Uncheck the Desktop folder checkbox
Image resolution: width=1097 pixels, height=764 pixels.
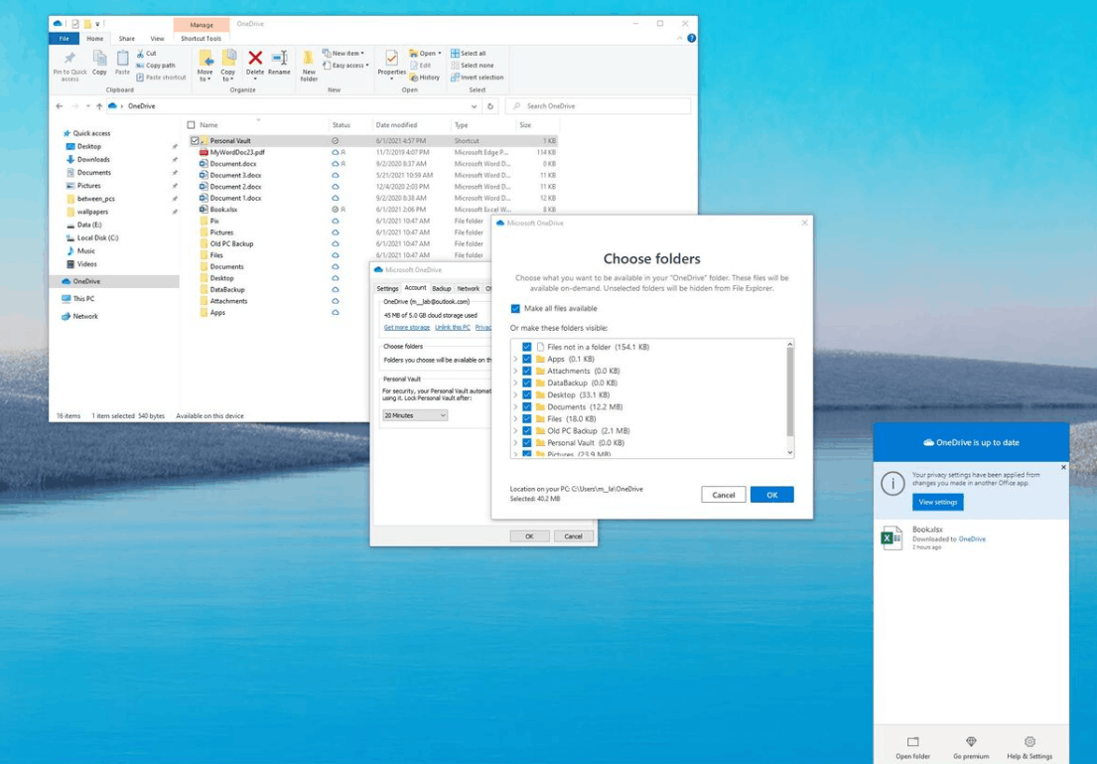(527, 395)
